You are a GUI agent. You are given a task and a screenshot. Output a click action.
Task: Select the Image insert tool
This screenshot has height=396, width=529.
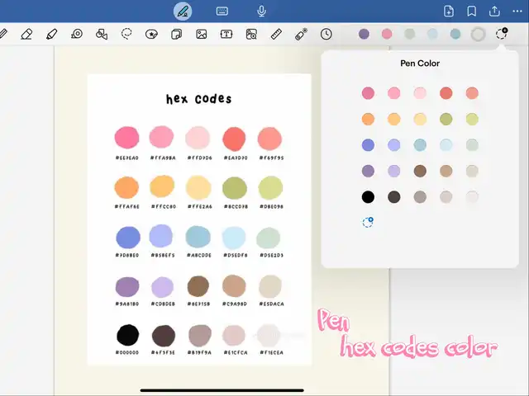coord(201,35)
